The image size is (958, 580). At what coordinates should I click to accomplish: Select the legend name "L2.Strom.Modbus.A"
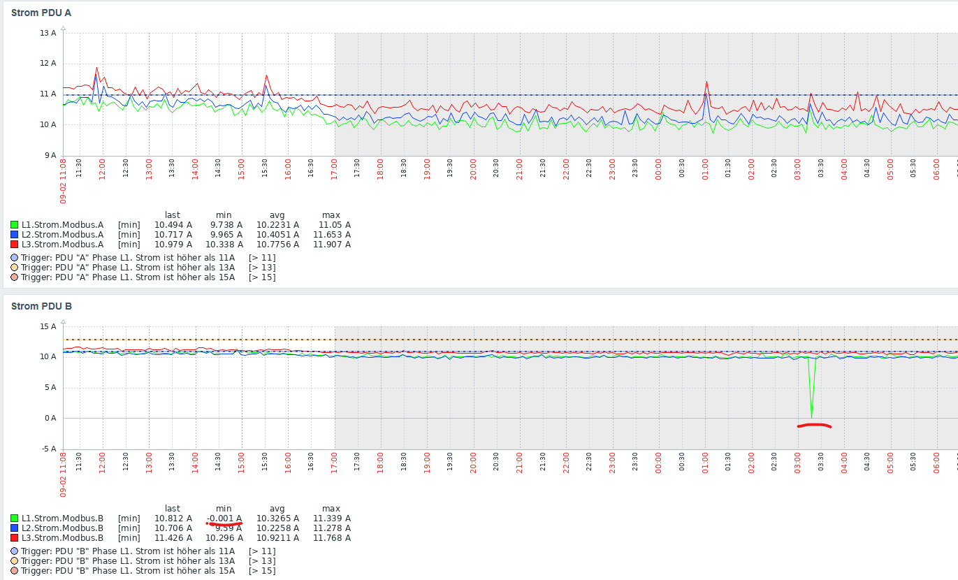(x=62, y=235)
